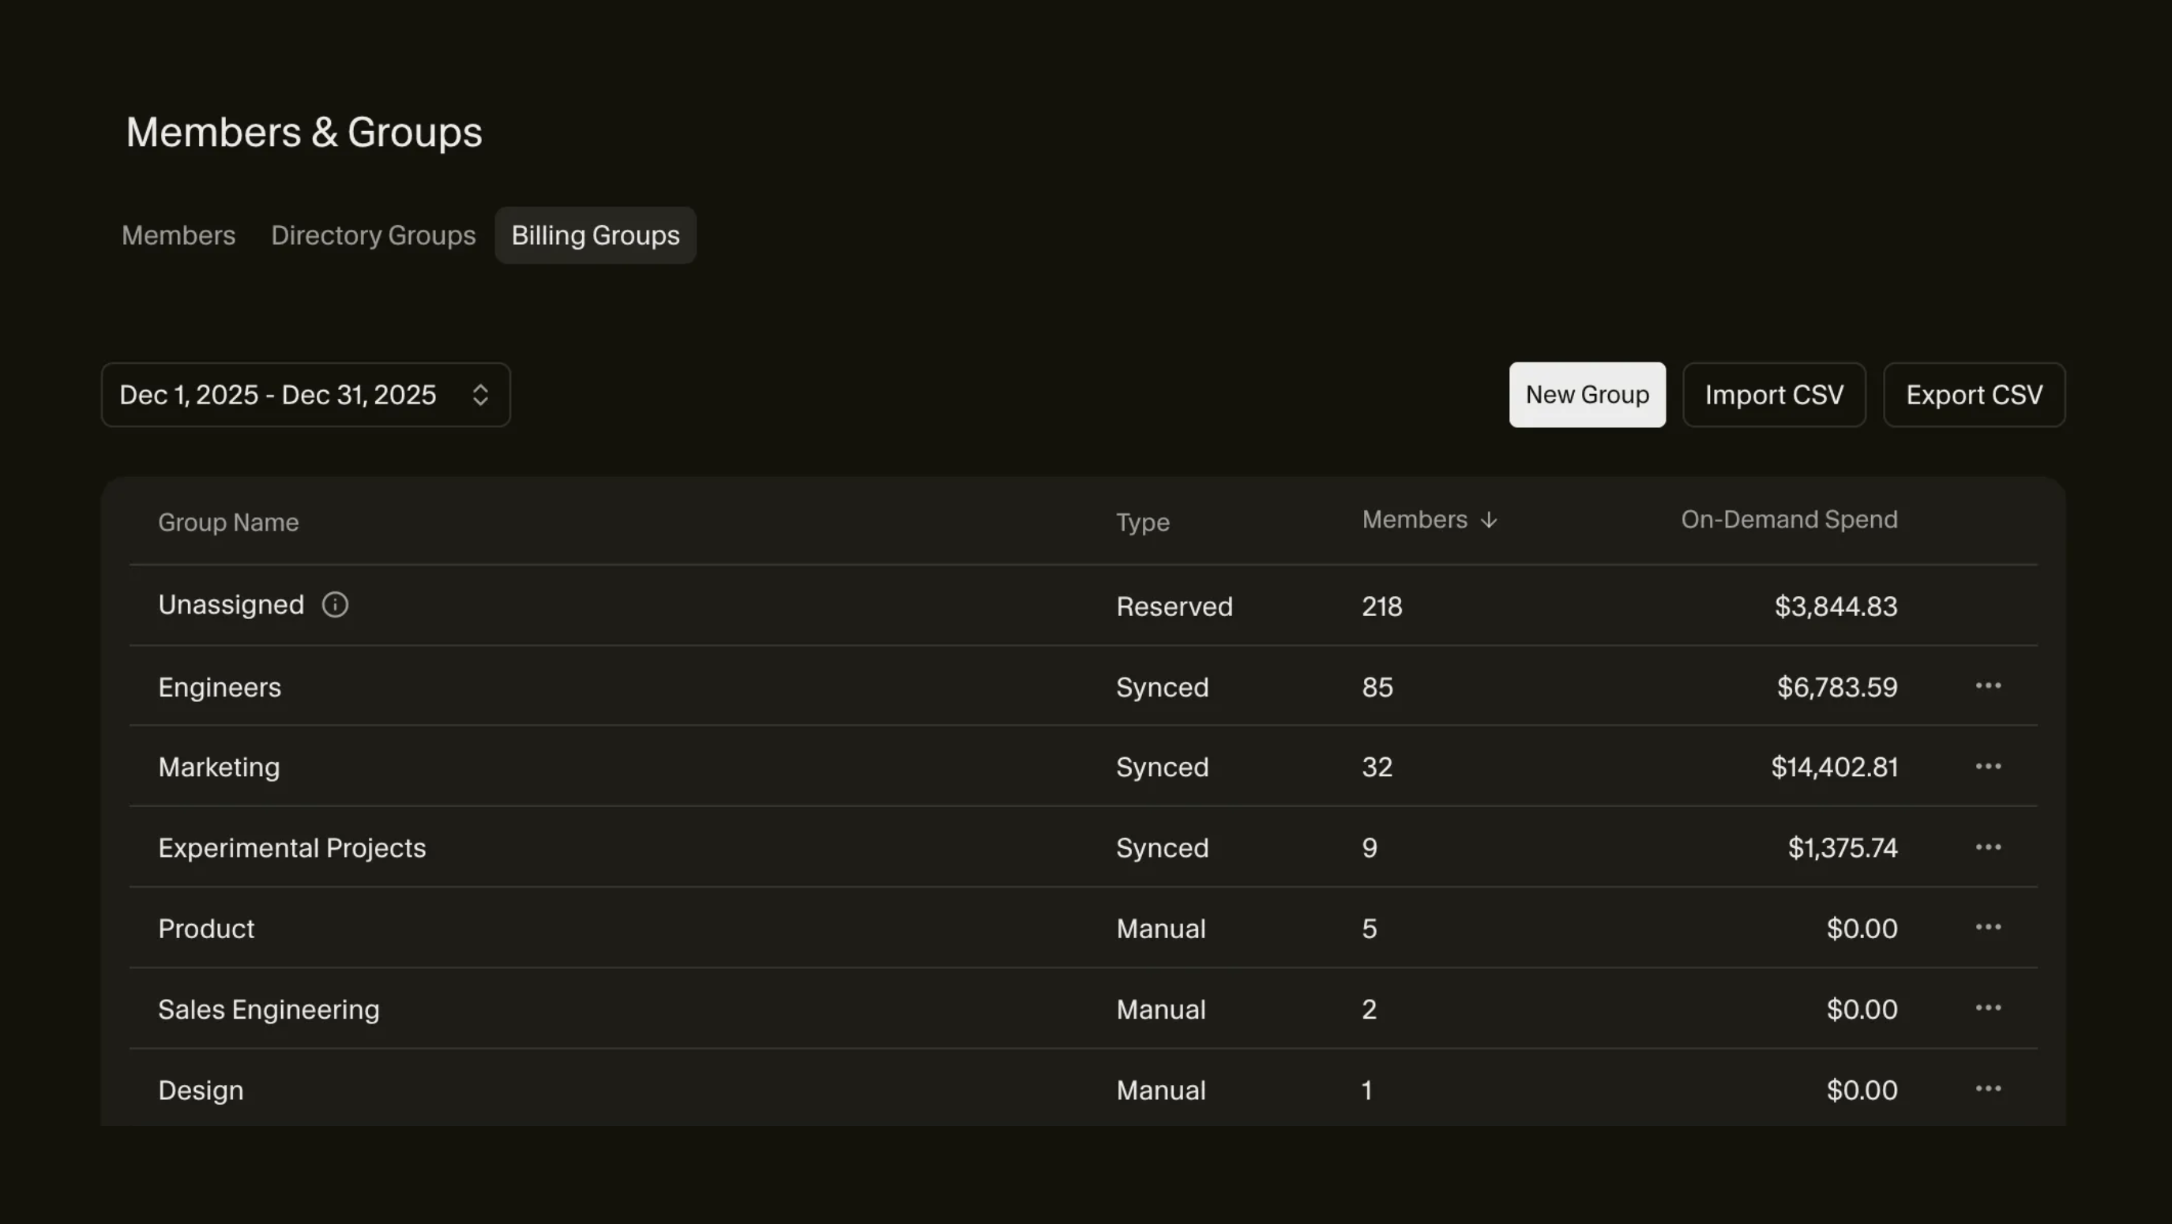Select the Billing Groups tab
The image size is (2172, 1224).
(596, 235)
